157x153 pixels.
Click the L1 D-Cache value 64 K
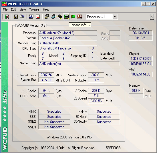coord(46,96)
